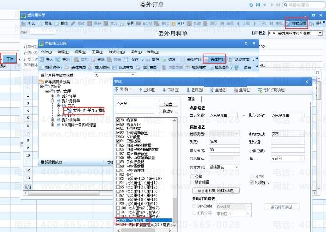Click 删除 in the format settings toolbar
Image resolution: width=326 pixels, height=232 pixels.
point(98,60)
